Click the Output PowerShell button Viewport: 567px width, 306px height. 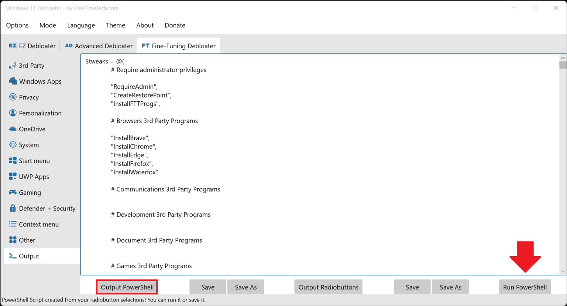tap(127, 286)
